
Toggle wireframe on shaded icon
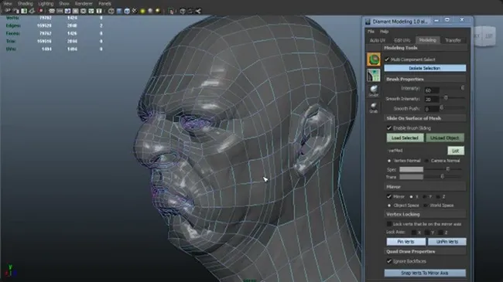pyautogui.click(x=127, y=12)
